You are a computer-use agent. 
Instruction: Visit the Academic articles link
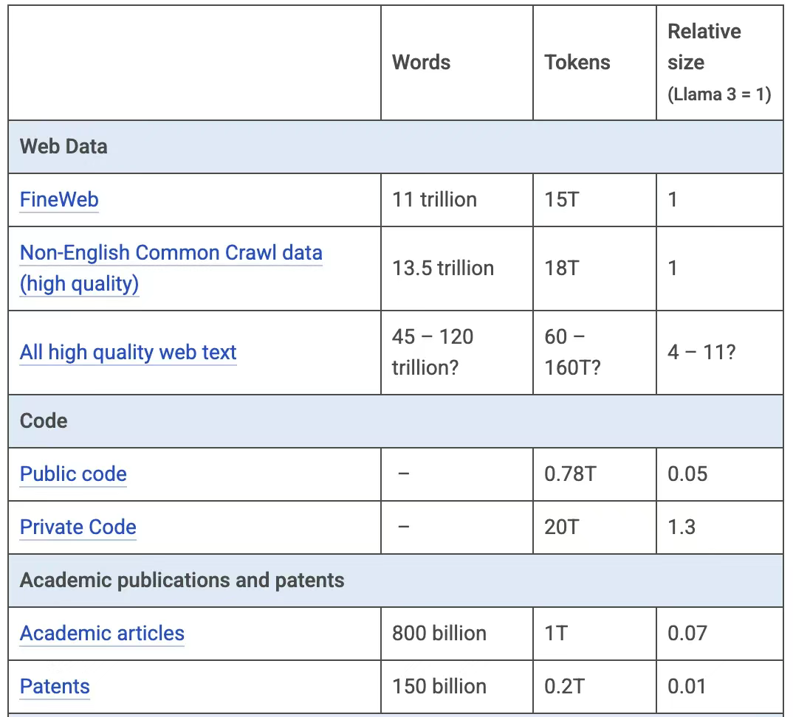(x=102, y=634)
